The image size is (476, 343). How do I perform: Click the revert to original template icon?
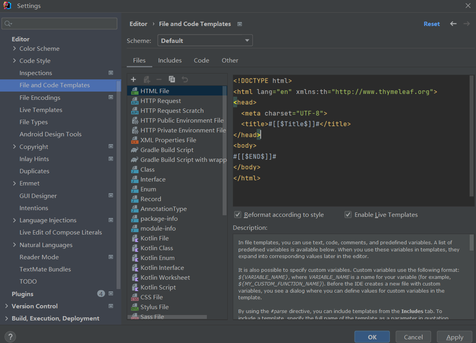point(185,80)
